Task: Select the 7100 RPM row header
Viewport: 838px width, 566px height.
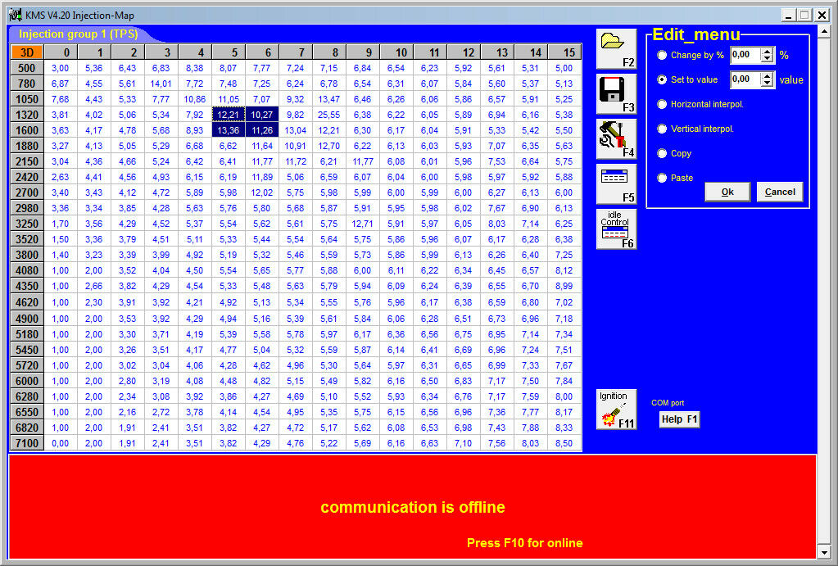Action: (x=27, y=443)
